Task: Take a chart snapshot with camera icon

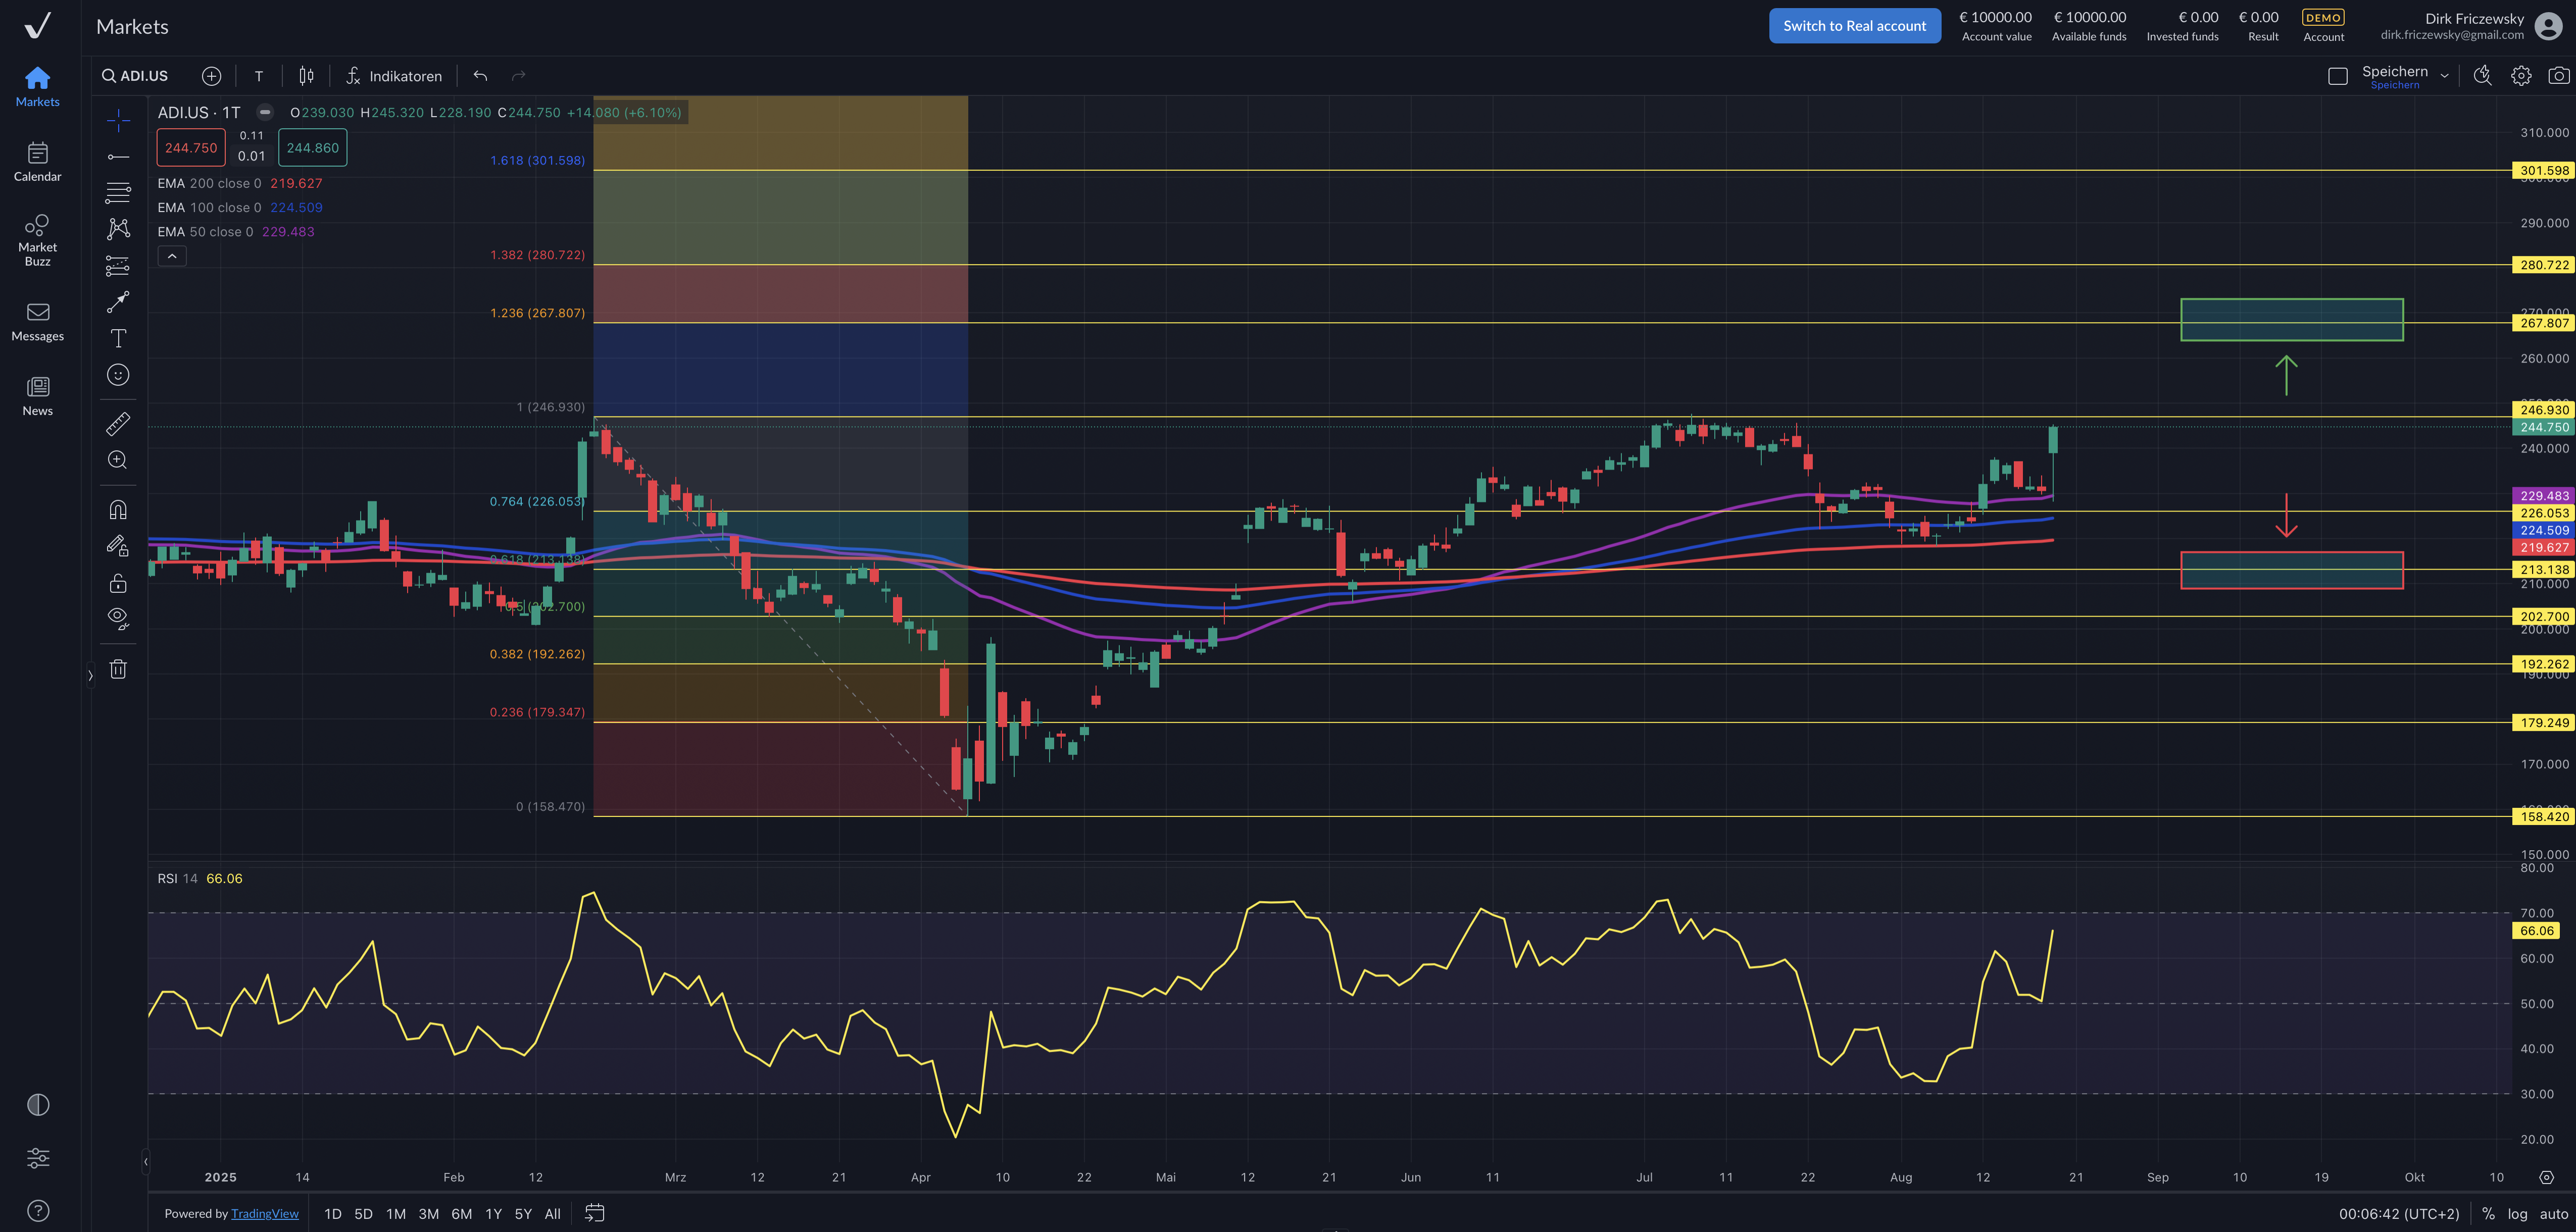Action: [x=2558, y=76]
